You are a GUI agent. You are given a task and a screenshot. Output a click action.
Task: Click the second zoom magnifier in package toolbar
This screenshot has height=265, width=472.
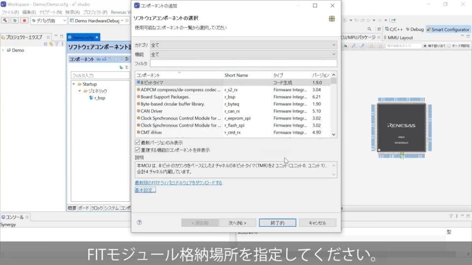pyautogui.click(x=363, y=46)
